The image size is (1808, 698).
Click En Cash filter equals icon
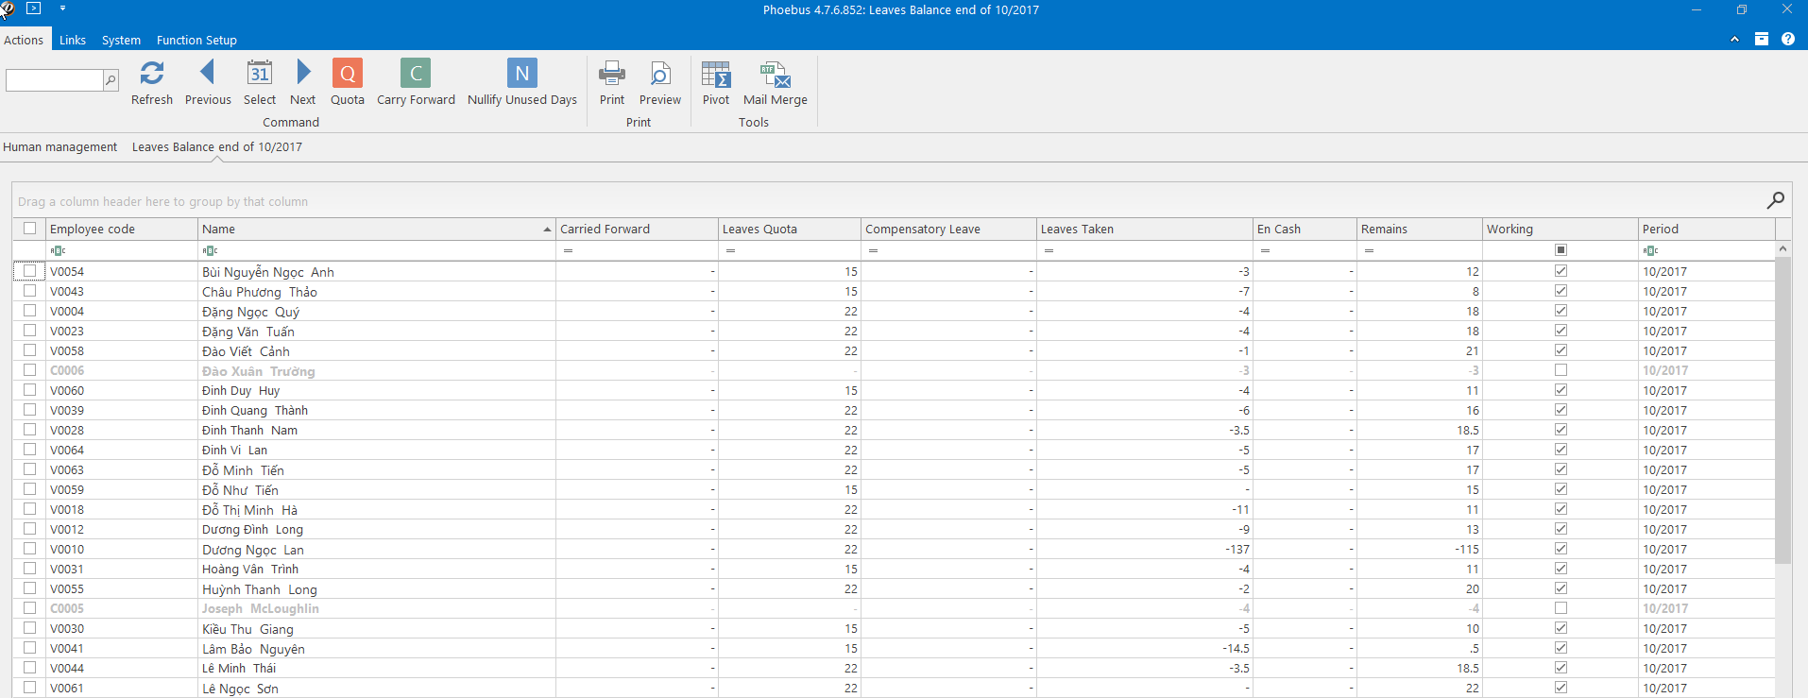(x=1265, y=250)
